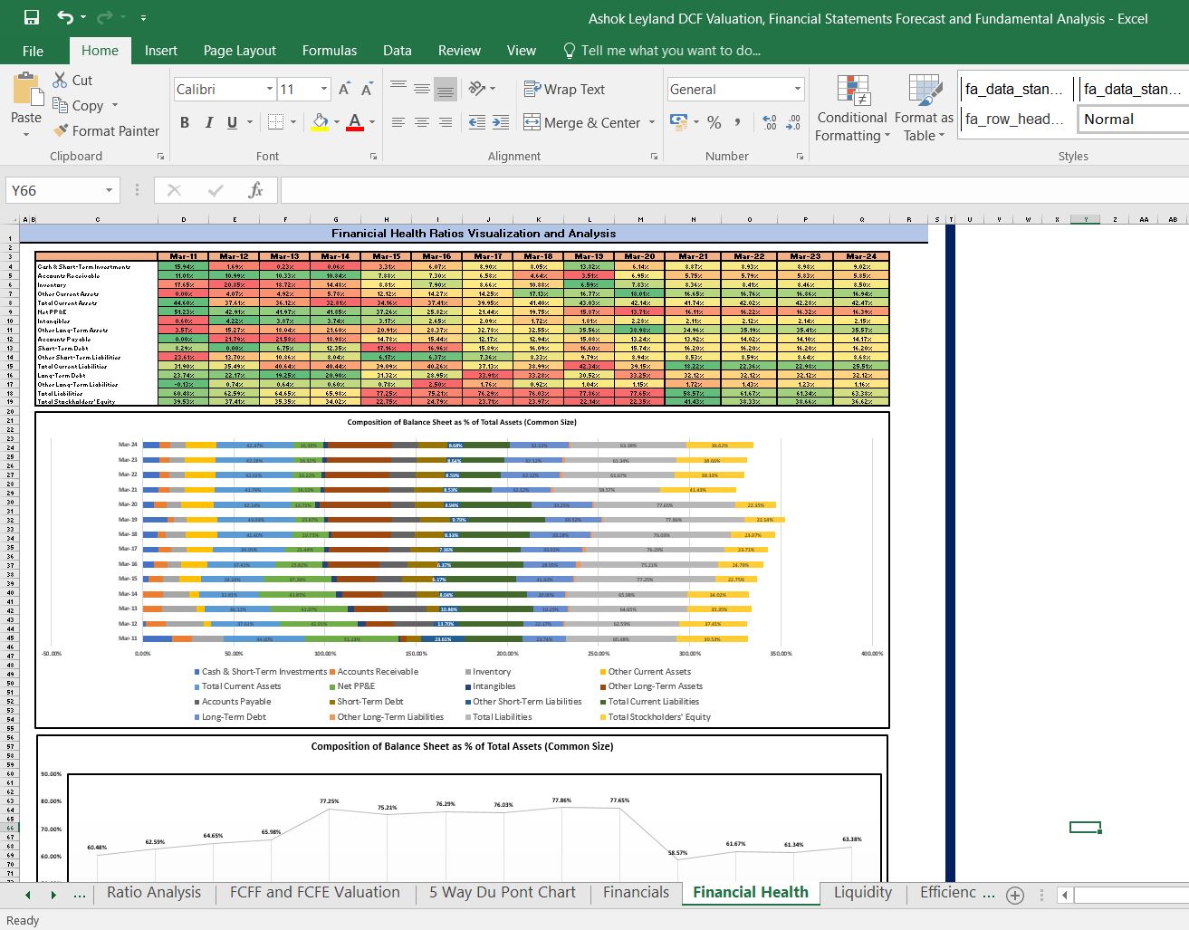The image size is (1189, 930).
Task: Switch to the Ratio Analysis sheet
Action: tap(154, 893)
